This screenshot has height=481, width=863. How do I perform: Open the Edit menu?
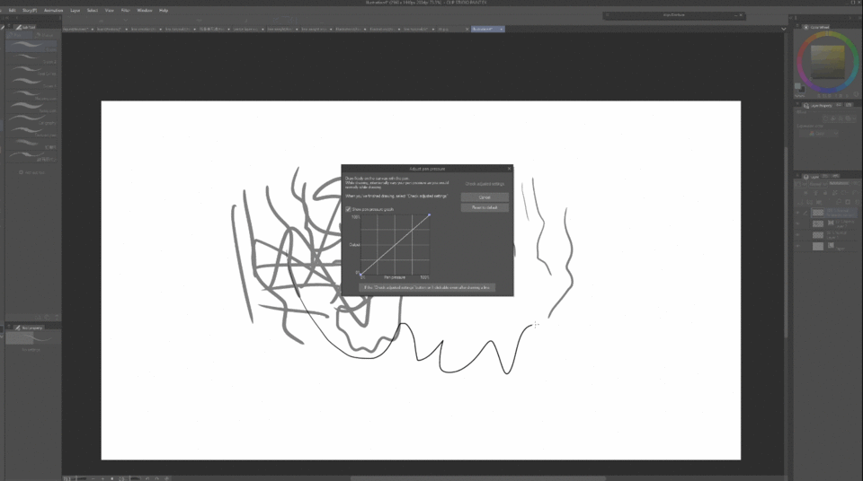click(12, 11)
